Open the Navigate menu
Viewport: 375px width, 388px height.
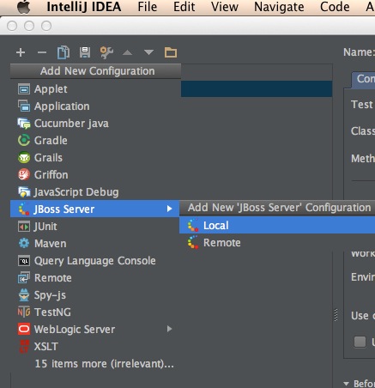279,7
